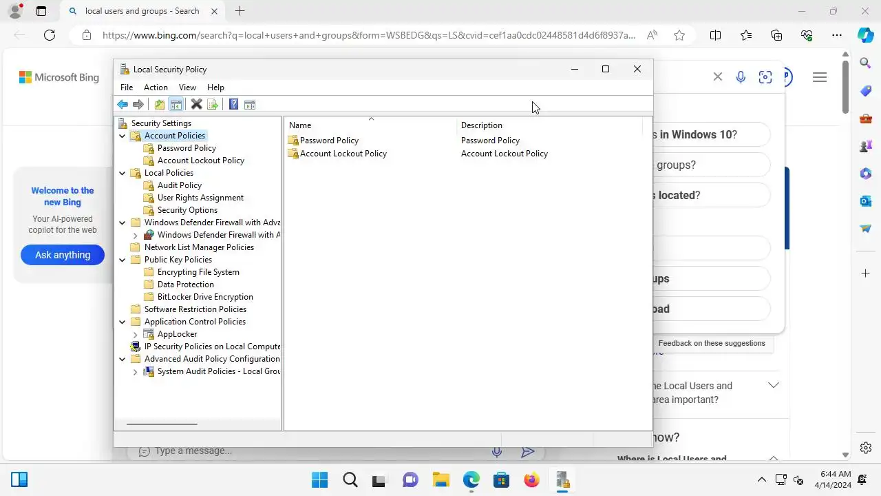The image size is (881, 496).
Task: Collapse the Account Policies tree node
Action: 123,136
